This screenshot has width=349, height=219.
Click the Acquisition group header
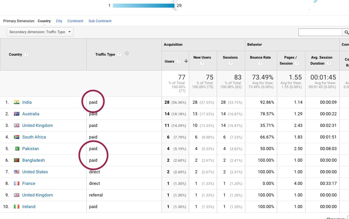(173, 44)
